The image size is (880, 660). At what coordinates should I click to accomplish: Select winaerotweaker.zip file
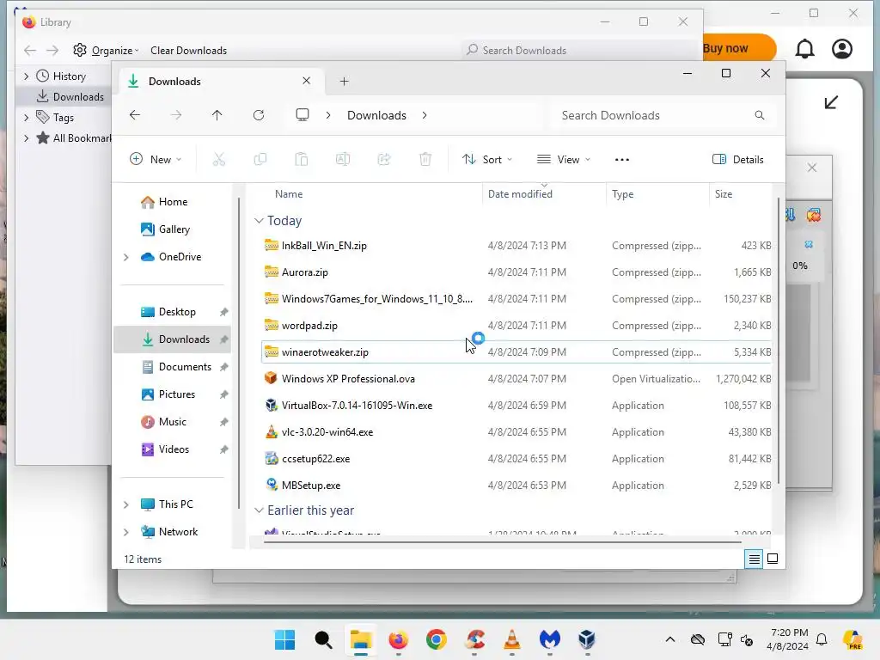(516, 352)
